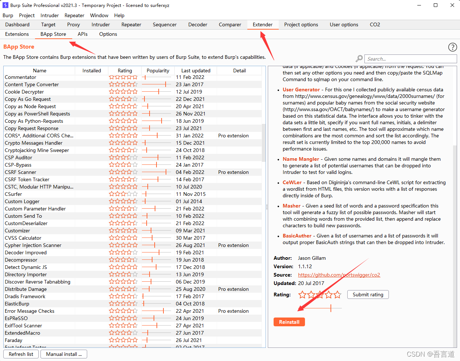Screen dimensions: 460x361
Task: Click the rating stars for CO2 extension
Action: pos(320,294)
